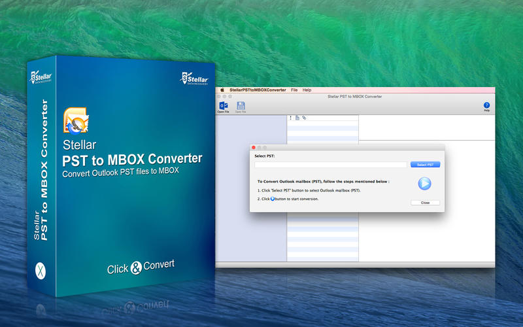Open Help using the question mark icon
523x327 pixels.
pos(486,105)
